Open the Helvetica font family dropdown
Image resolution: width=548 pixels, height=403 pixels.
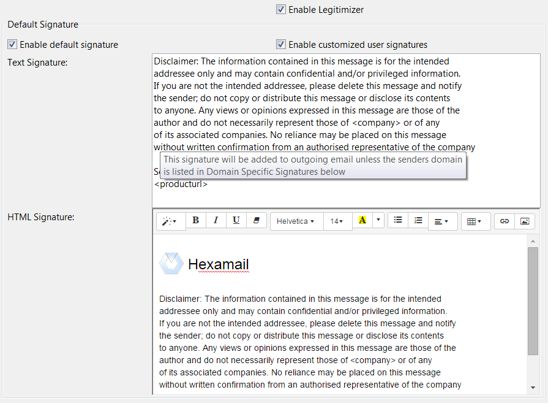click(x=296, y=221)
